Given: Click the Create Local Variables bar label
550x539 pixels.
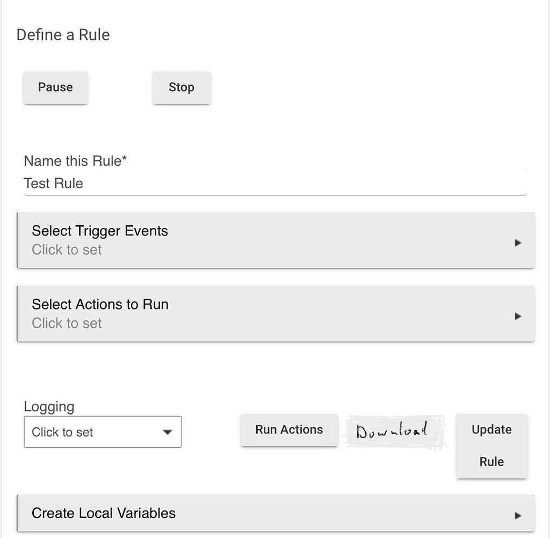Looking at the screenshot, I should [103, 513].
